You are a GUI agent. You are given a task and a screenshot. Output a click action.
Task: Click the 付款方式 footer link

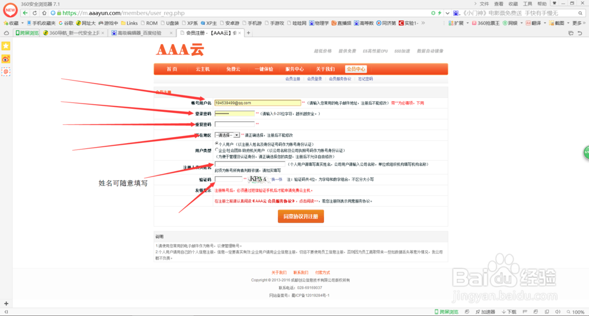point(322,272)
